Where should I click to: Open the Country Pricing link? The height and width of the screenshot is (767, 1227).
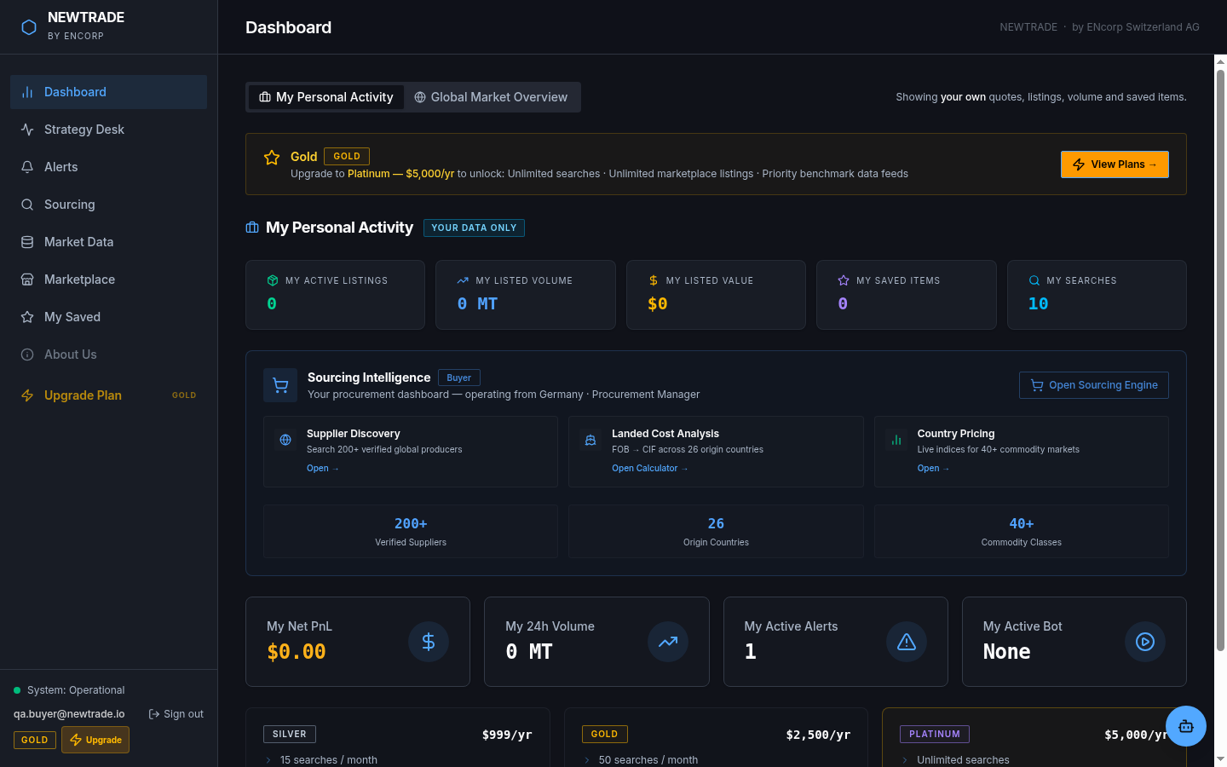(933, 469)
